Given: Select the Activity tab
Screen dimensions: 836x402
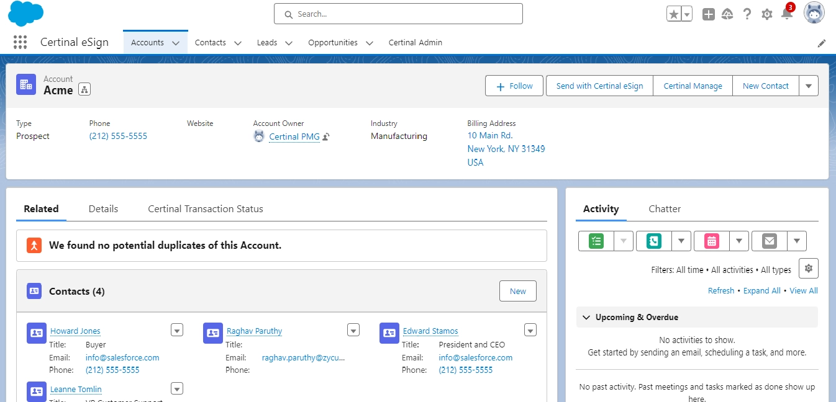Looking at the screenshot, I should coord(601,209).
